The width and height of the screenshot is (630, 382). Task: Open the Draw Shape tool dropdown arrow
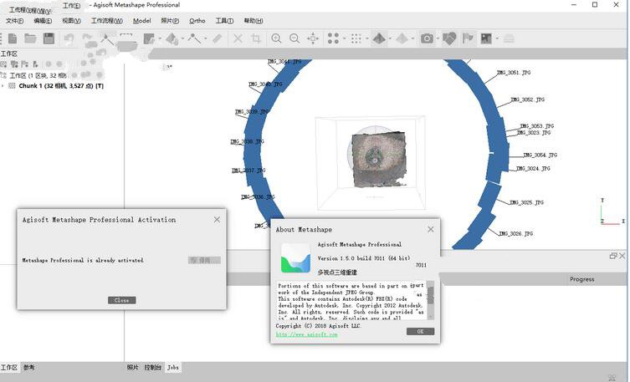pyautogui.click(x=182, y=38)
